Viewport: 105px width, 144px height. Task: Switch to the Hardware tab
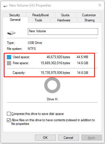tap(64, 20)
